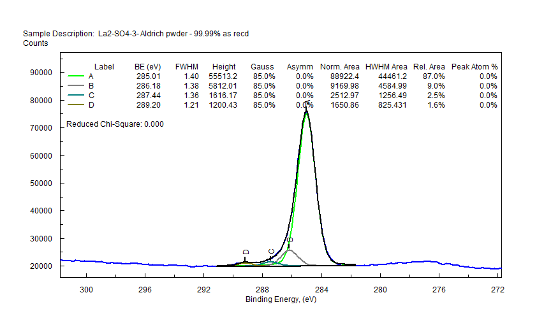Click the gray legend line for peak B
The image size is (537, 323).
77,86
